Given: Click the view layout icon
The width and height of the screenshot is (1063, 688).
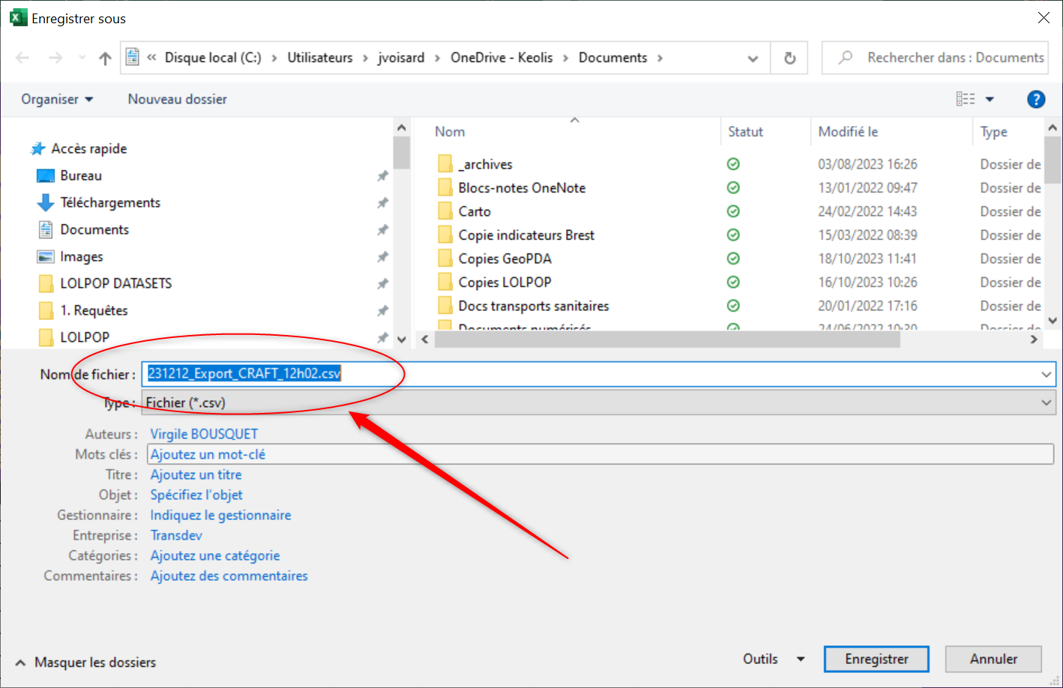Looking at the screenshot, I should tap(966, 99).
